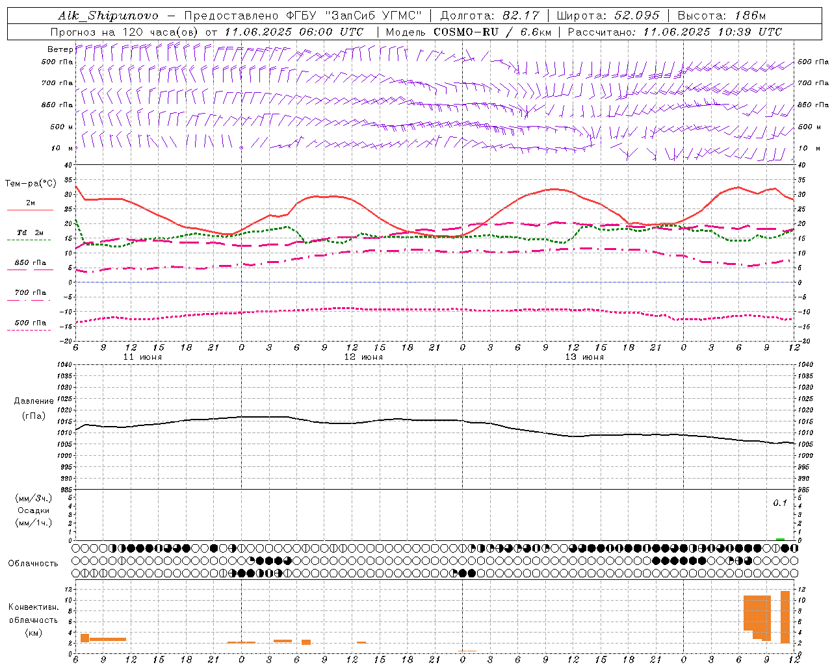Click the 850 гПа temperature legend entry
The height and width of the screenshot is (665, 832).
(31, 263)
